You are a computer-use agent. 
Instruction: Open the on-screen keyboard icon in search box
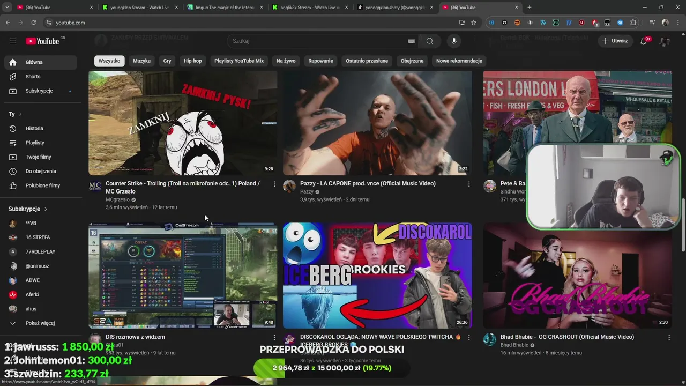(411, 41)
